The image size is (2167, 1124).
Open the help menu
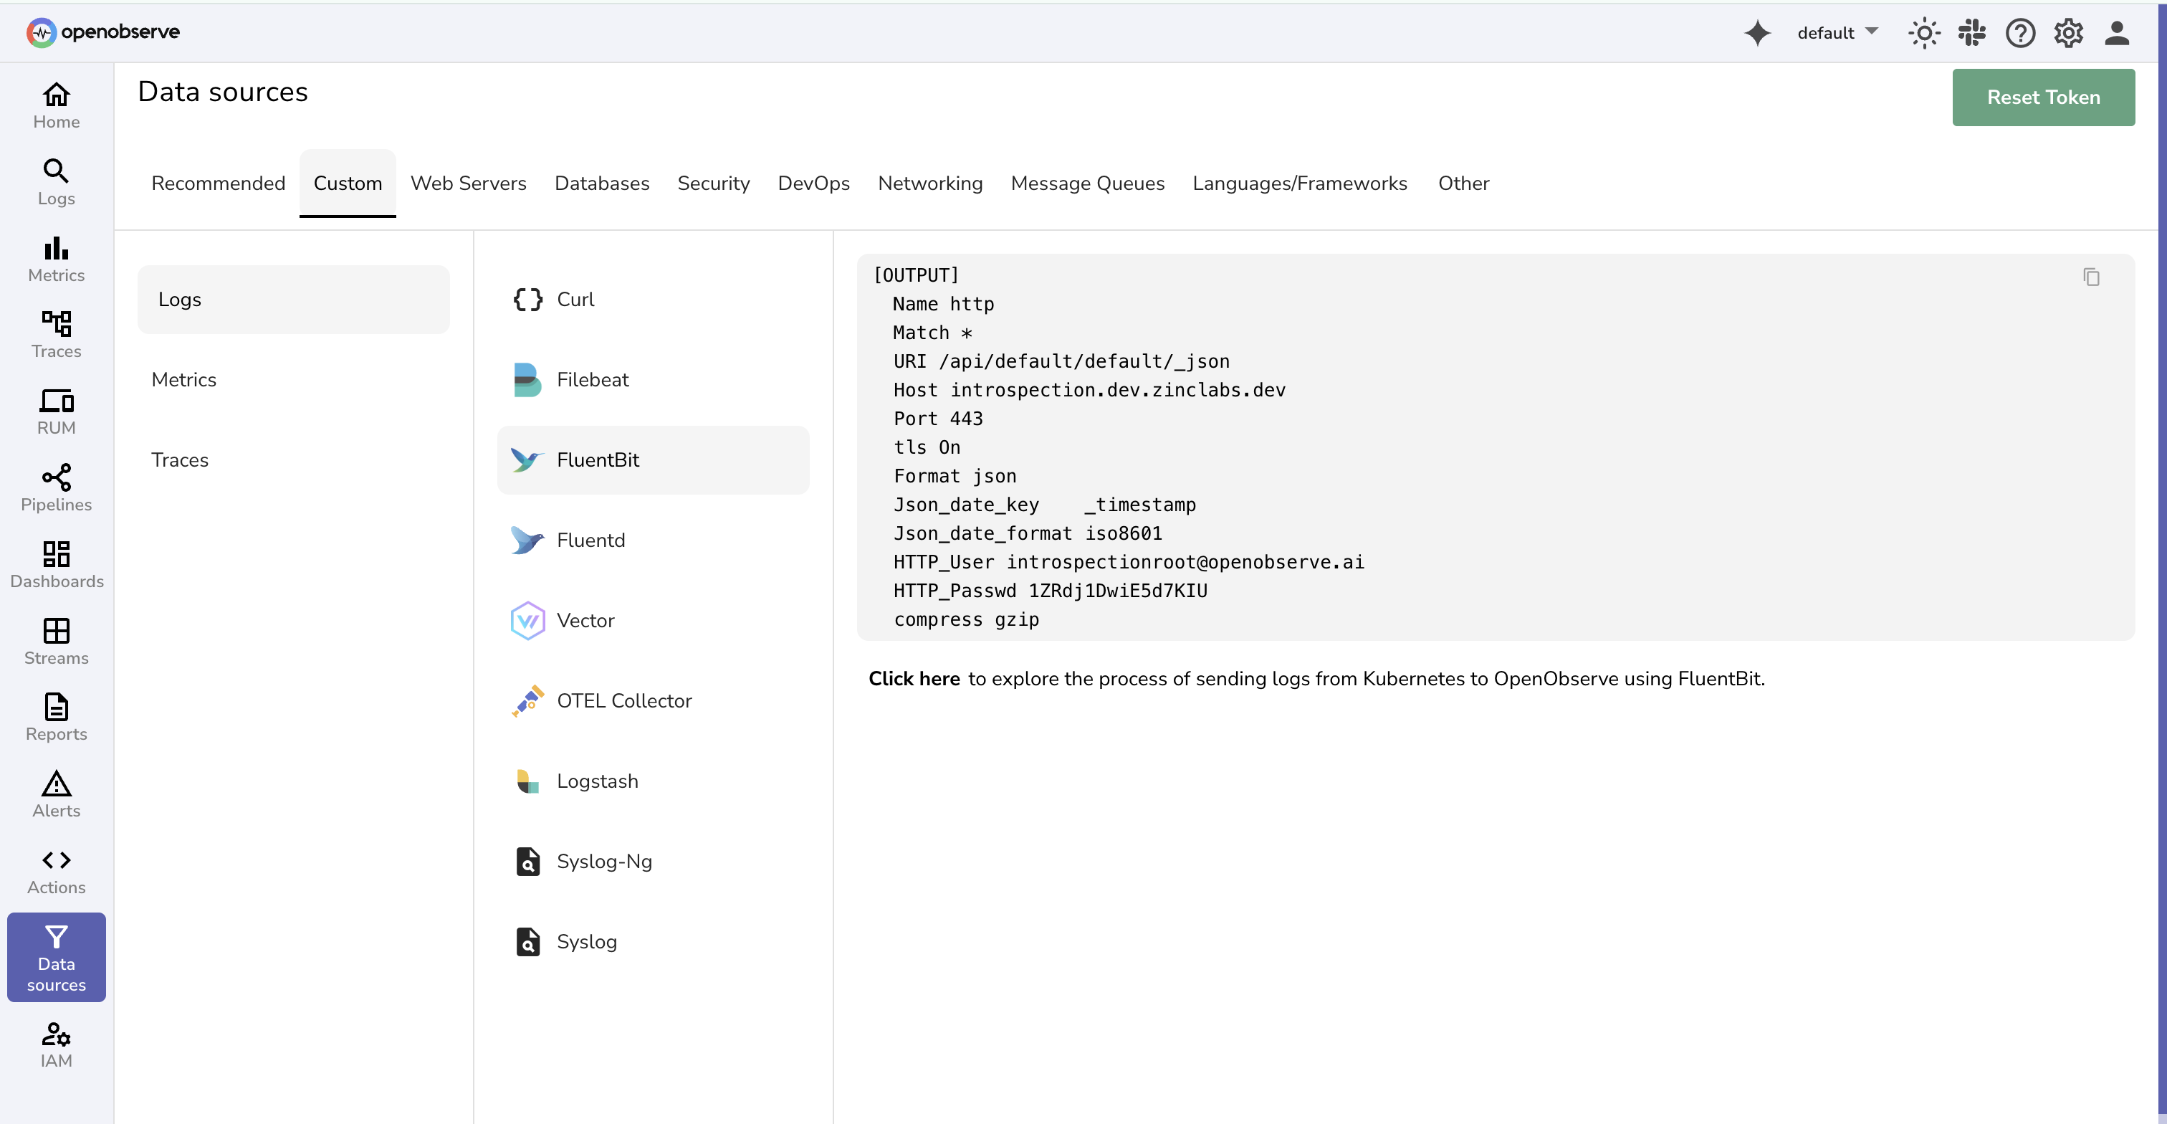coord(2020,33)
